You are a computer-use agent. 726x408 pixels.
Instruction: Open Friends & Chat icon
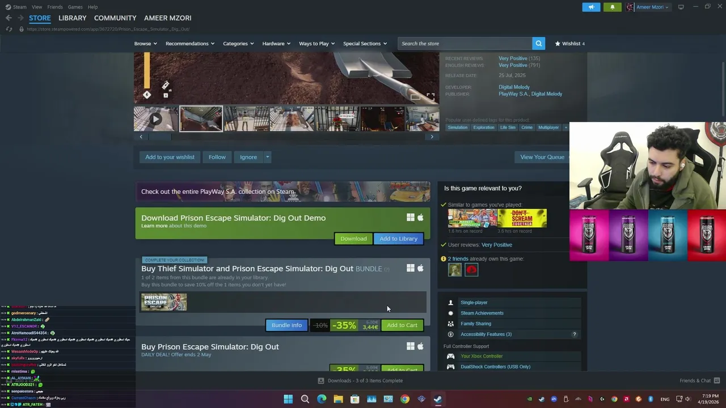[717, 381]
